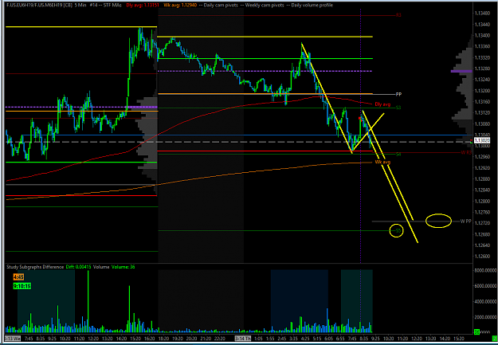Click price axis value 1.13120

tap(482, 113)
